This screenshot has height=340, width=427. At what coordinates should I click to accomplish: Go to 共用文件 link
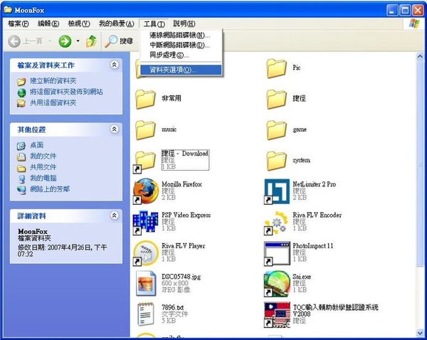[43, 167]
